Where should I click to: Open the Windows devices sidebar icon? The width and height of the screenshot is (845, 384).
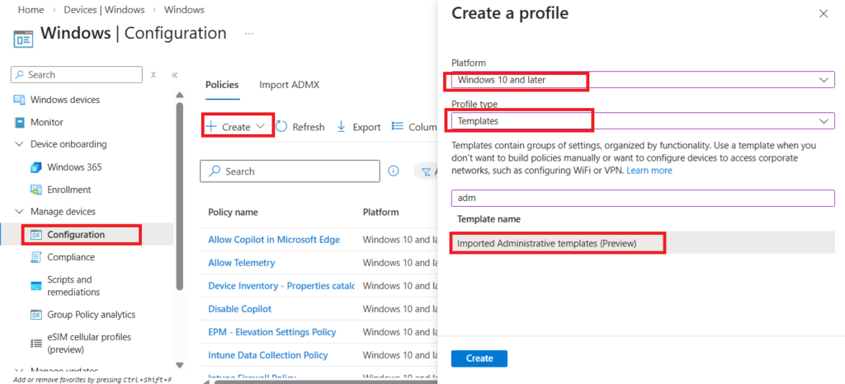point(20,100)
